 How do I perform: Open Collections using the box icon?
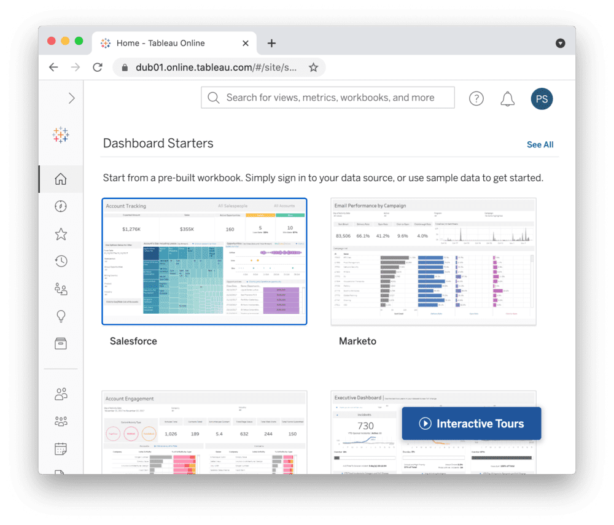60,343
